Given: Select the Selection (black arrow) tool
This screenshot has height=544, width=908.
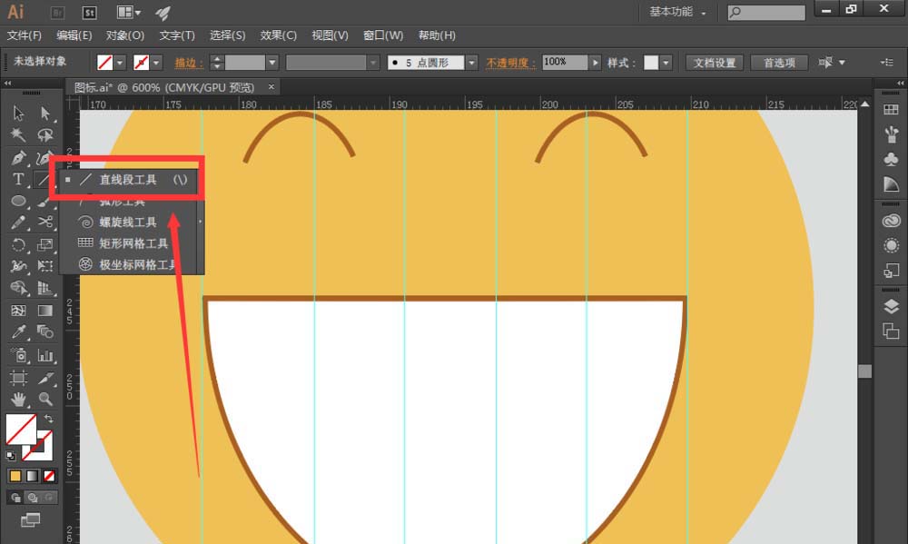Looking at the screenshot, I should [18, 113].
